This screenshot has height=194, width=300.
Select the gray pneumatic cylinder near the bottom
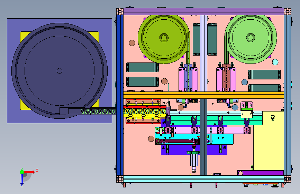(x=194, y=161)
